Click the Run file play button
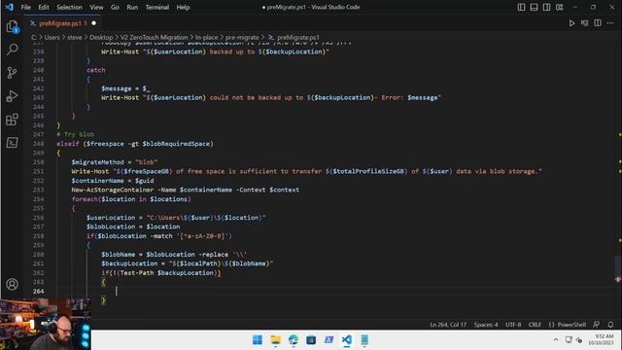This screenshot has height=350, width=622. pyautogui.click(x=571, y=23)
